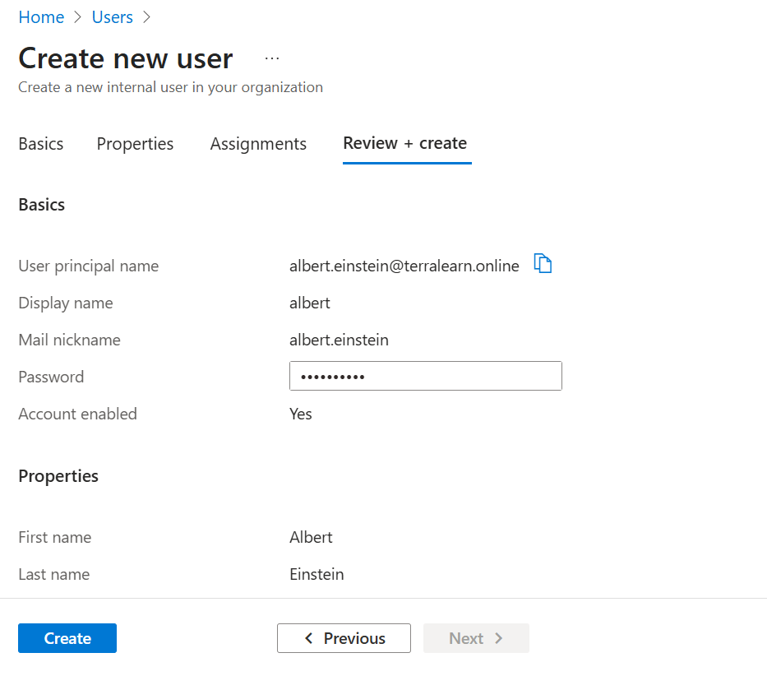The height and width of the screenshot is (676, 767).
Task: Click the Last name value Einstein
Action: pyautogui.click(x=317, y=574)
